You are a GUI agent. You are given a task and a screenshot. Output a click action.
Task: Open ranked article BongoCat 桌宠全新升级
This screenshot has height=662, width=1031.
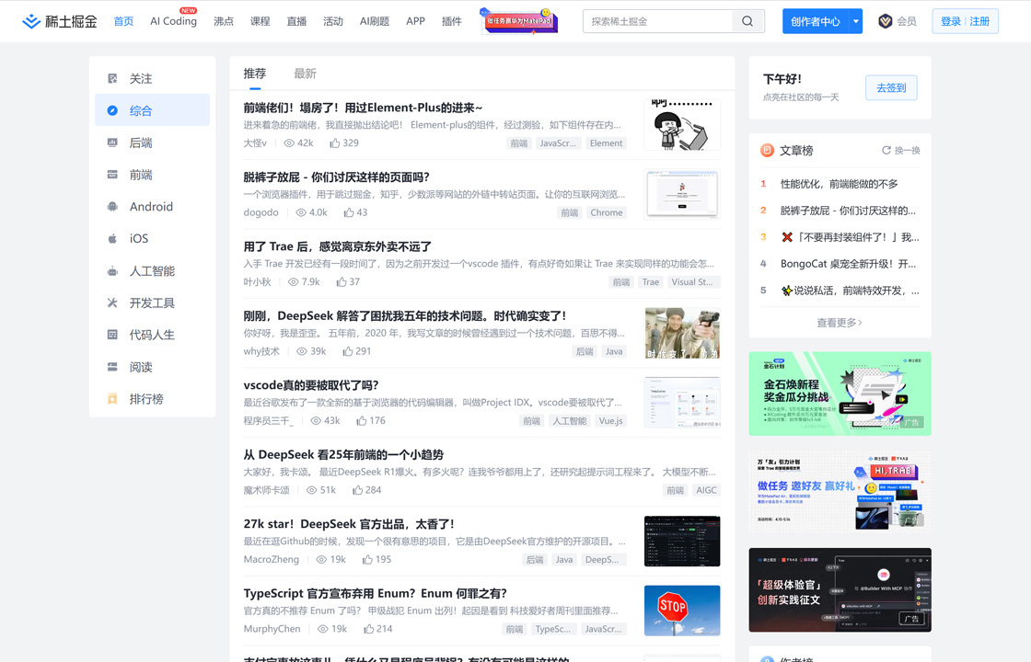pos(848,264)
